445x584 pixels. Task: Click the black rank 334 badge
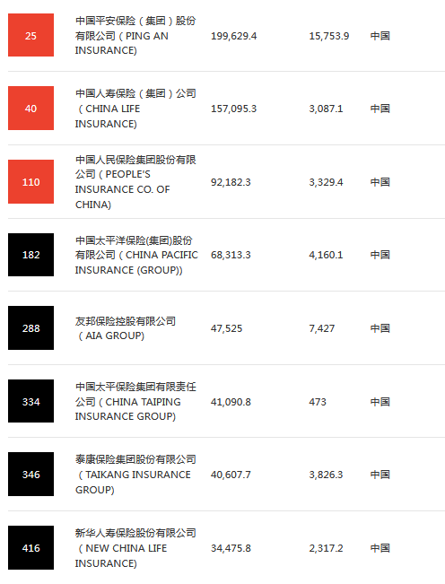tap(31, 401)
